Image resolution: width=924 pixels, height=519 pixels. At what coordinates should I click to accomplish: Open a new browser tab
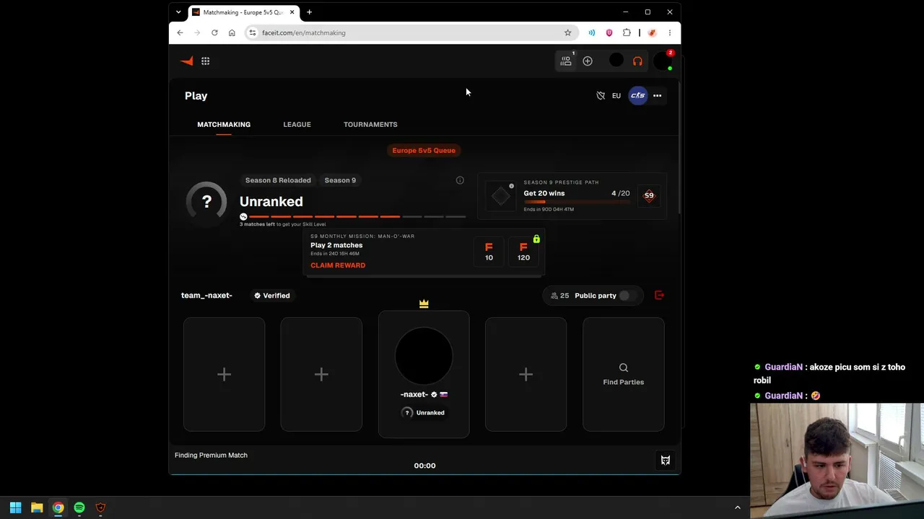[309, 12]
